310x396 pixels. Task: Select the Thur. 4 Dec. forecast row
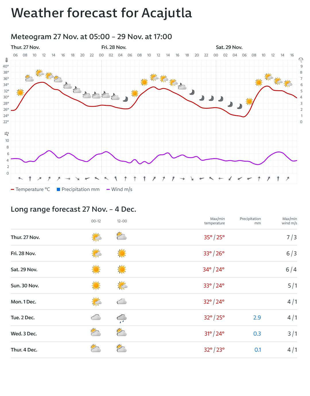(154, 350)
